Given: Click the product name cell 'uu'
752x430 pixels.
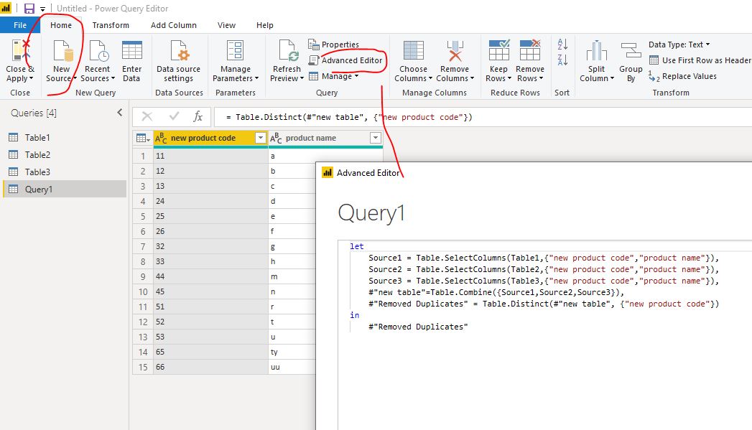Looking at the screenshot, I should tap(292, 367).
